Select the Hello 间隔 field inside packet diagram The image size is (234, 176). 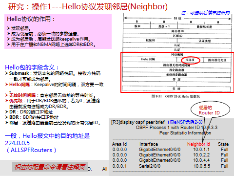click(150, 59)
